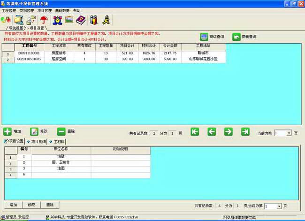This screenshot has width=305, height=221.
Task: Click the 材料合计 column header
Action: pos(149,46)
